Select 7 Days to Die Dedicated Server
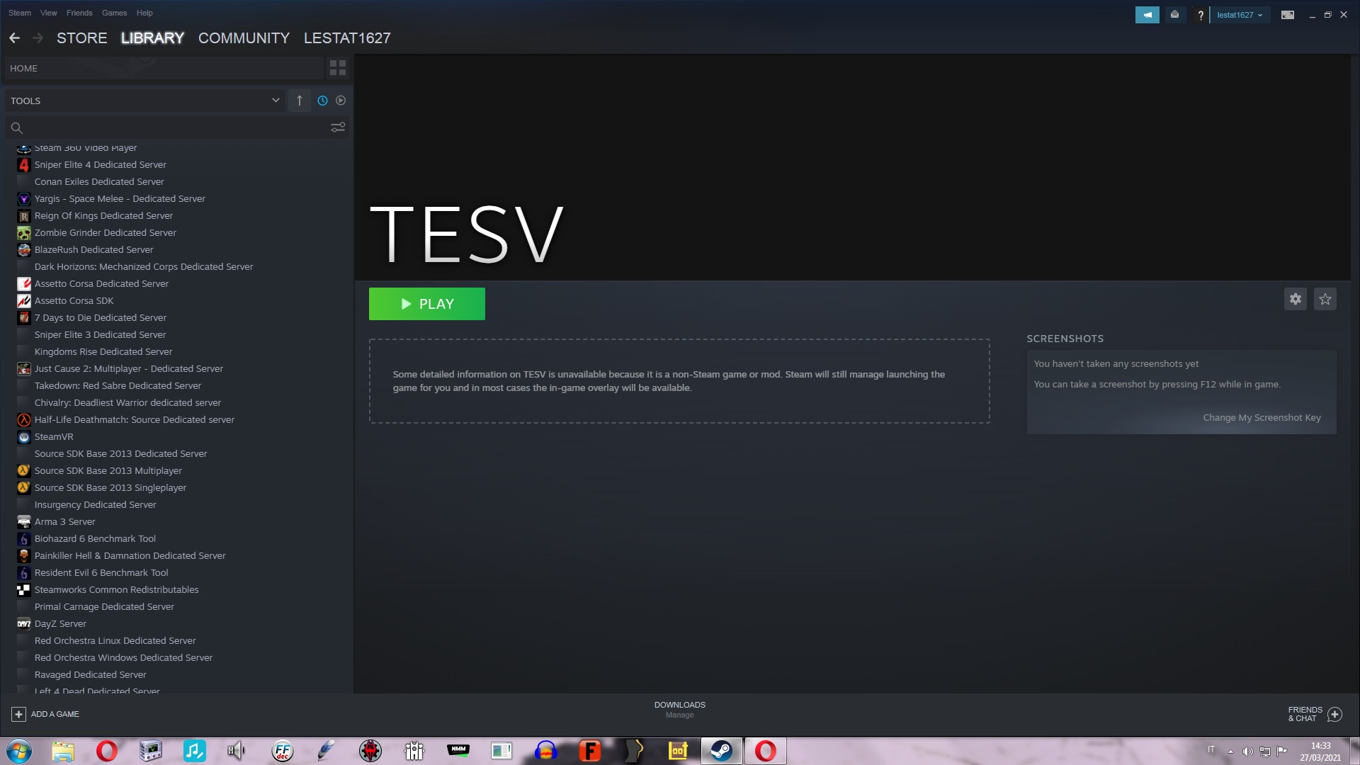1360x765 pixels. 101,317
